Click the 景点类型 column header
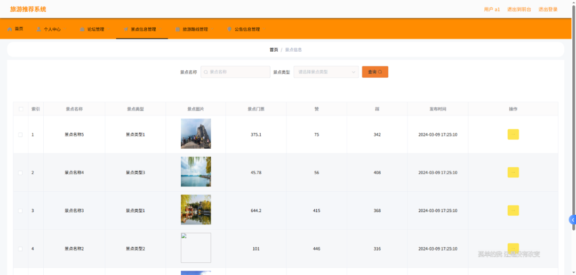The height and width of the screenshot is (275, 576). click(x=135, y=109)
